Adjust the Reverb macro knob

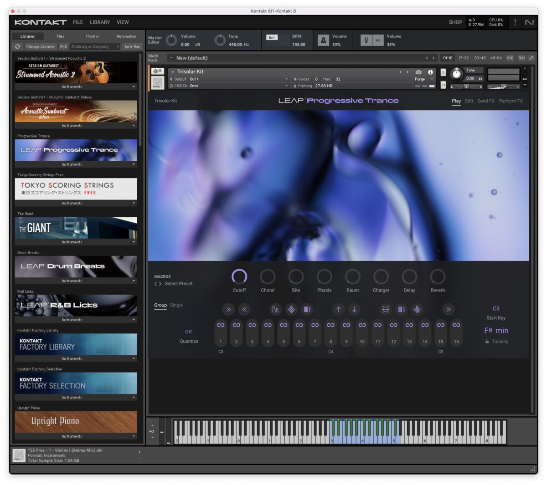coord(438,276)
